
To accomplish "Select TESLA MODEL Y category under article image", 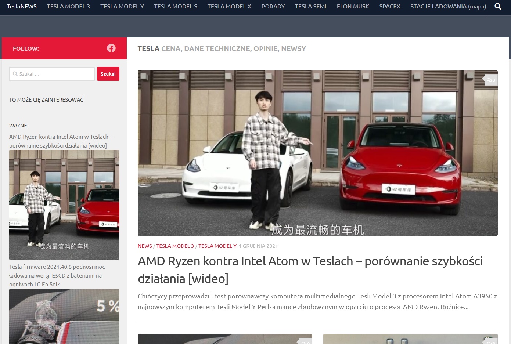I will 217,246.
